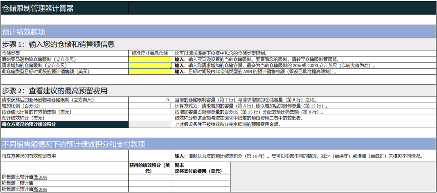Select the cell showing value 0
Viewport: 437px width, 193px height.
[x=150, y=100]
